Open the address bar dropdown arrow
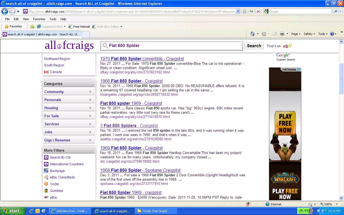This screenshot has height=215, width=344. point(238,11)
